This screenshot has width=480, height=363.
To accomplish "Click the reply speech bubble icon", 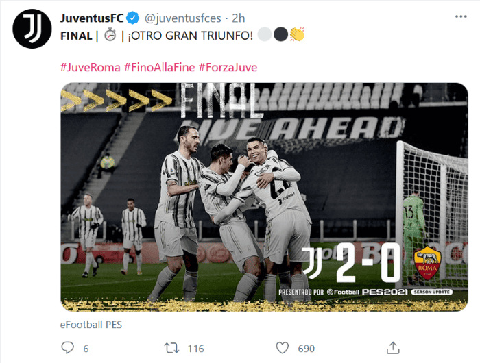I will coord(68,348).
